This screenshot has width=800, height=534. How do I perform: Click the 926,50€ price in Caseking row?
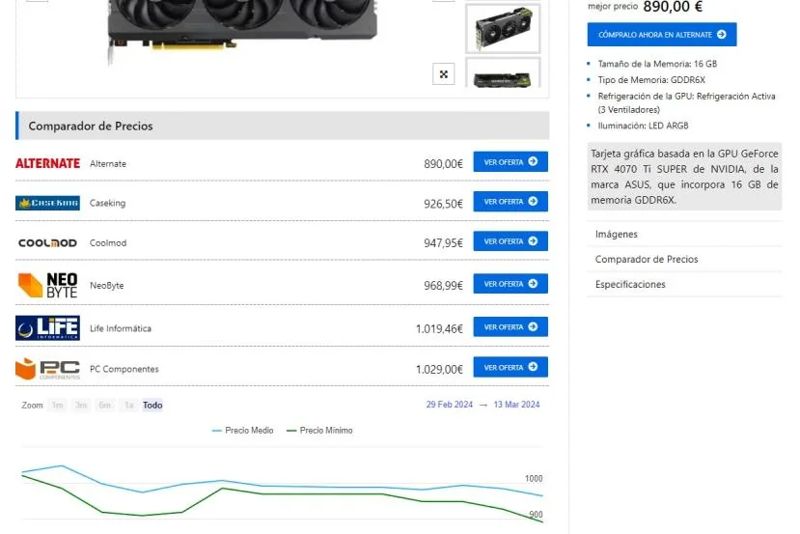(443, 204)
